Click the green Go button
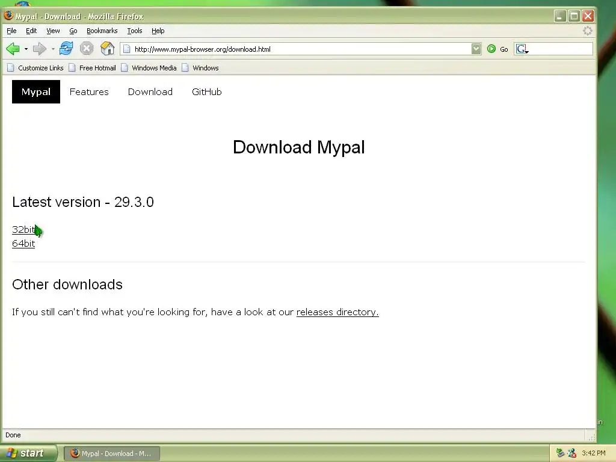Image resolution: width=616 pixels, height=462 pixels. pos(497,49)
